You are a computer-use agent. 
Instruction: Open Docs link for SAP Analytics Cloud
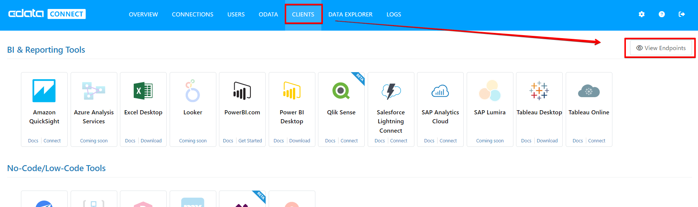pyautogui.click(x=429, y=141)
